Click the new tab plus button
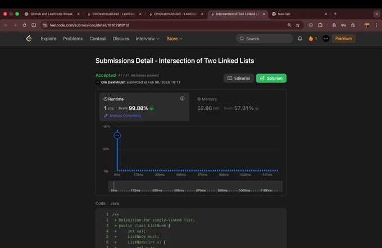Viewport: 382px width, 248px height. point(335,14)
